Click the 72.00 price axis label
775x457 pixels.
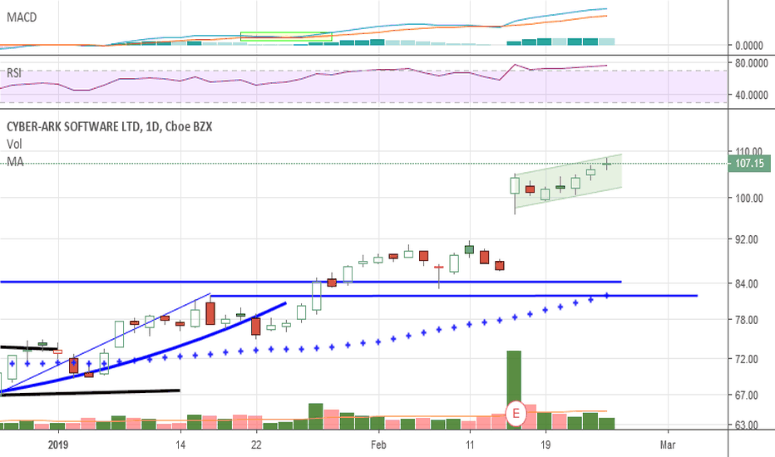748,359
